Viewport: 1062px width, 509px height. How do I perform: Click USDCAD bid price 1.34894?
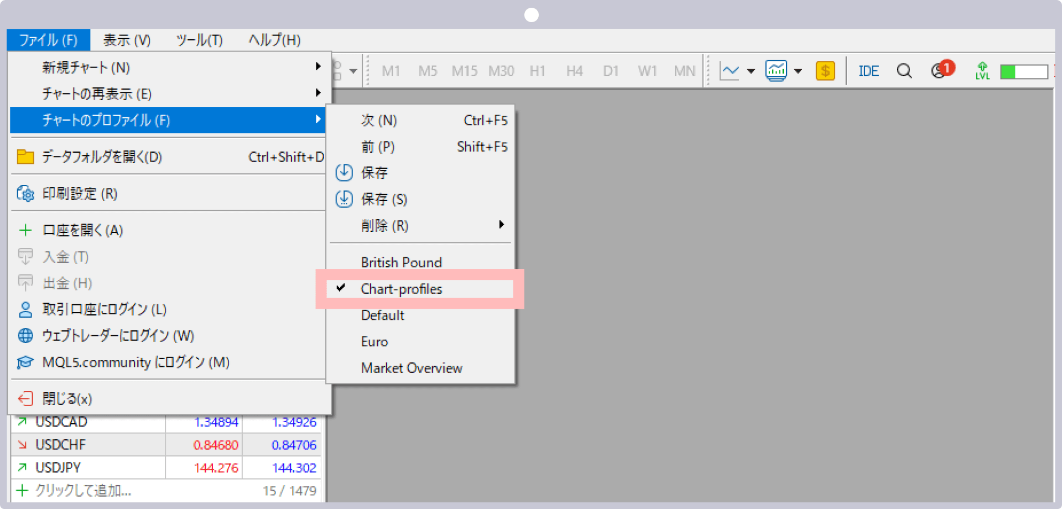(216, 422)
